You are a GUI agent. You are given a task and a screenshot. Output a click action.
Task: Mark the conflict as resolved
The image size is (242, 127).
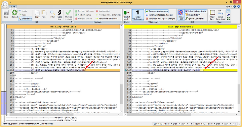(68, 15)
